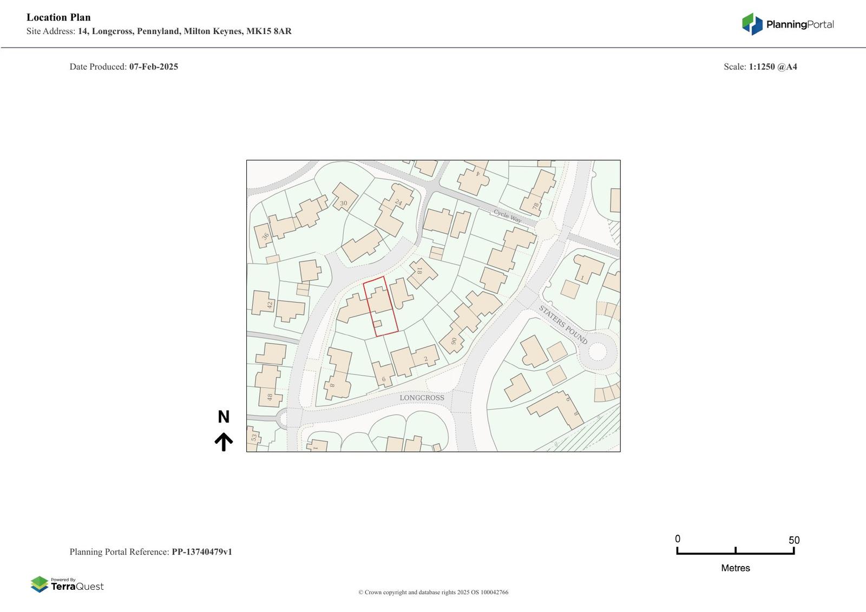The image size is (866, 612).
Task: Click the scale 1:1250 @A4 text
Action: [x=772, y=67]
